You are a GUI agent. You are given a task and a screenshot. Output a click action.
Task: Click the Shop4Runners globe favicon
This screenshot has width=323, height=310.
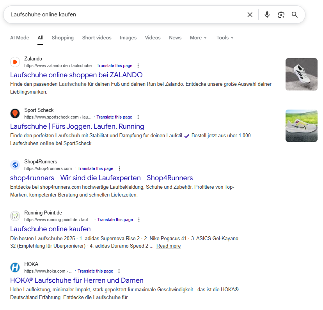pyautogui.click(x=15, y=165)
